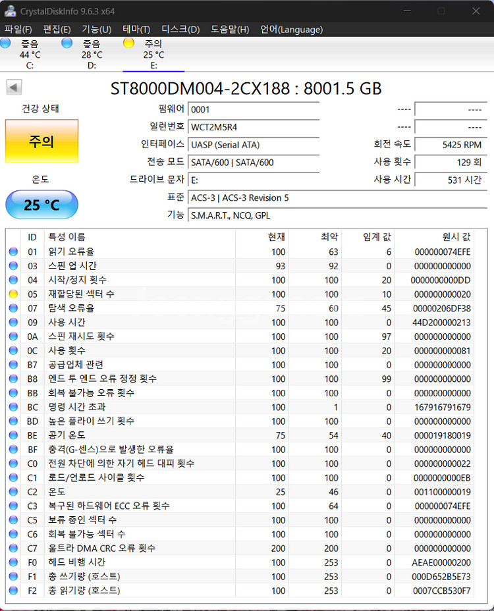Click the CrystalDiskInfo app icon in title bar
This screenshot has height=611, width=494.
coord(9,11)
